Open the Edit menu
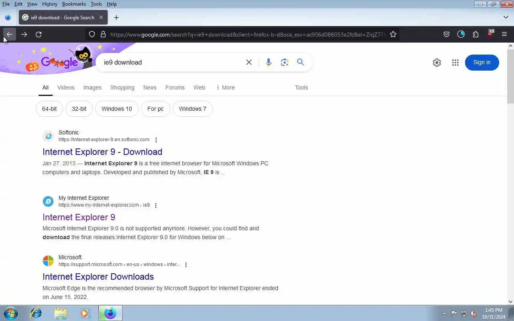The width and height of the screenshot is (514, 321). coord(18,4)
